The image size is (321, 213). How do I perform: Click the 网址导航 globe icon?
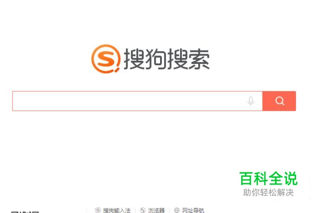click(x=177, y=210)
